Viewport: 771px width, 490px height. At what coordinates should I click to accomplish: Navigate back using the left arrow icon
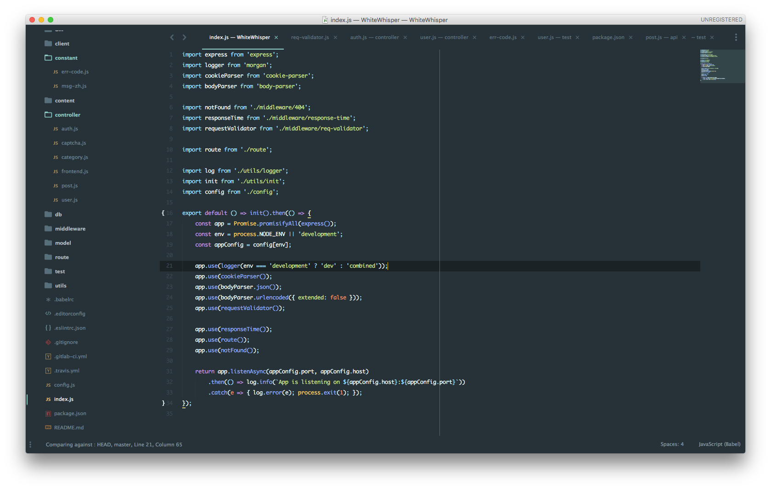(x=172, y=37)
